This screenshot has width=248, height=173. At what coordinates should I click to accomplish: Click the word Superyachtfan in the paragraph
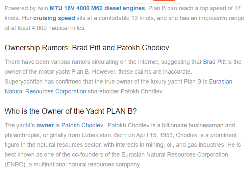[23, 82]
